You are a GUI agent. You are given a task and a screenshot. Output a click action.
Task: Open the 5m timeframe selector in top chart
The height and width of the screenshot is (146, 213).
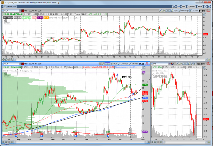tap(168, 11)
